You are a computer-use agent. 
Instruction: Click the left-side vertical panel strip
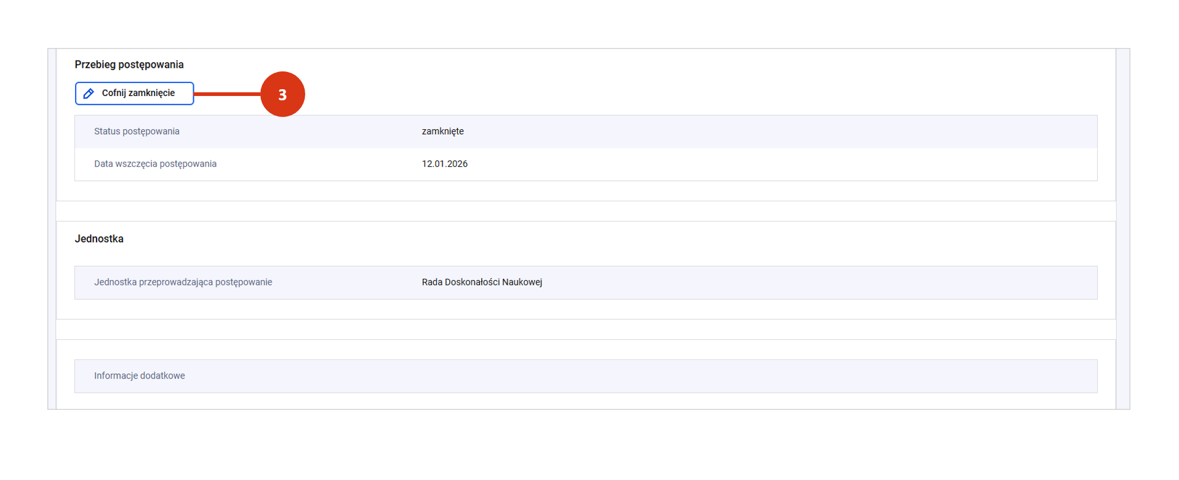coord(52,229)
